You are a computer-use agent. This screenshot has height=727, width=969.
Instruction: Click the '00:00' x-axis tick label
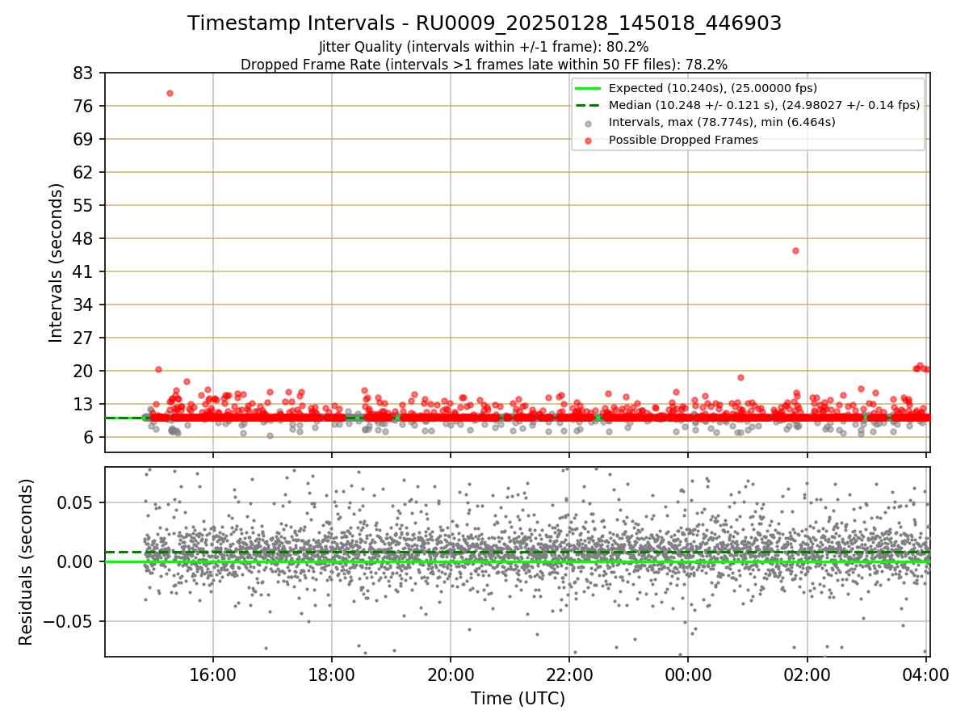click(x=688, y=674)
